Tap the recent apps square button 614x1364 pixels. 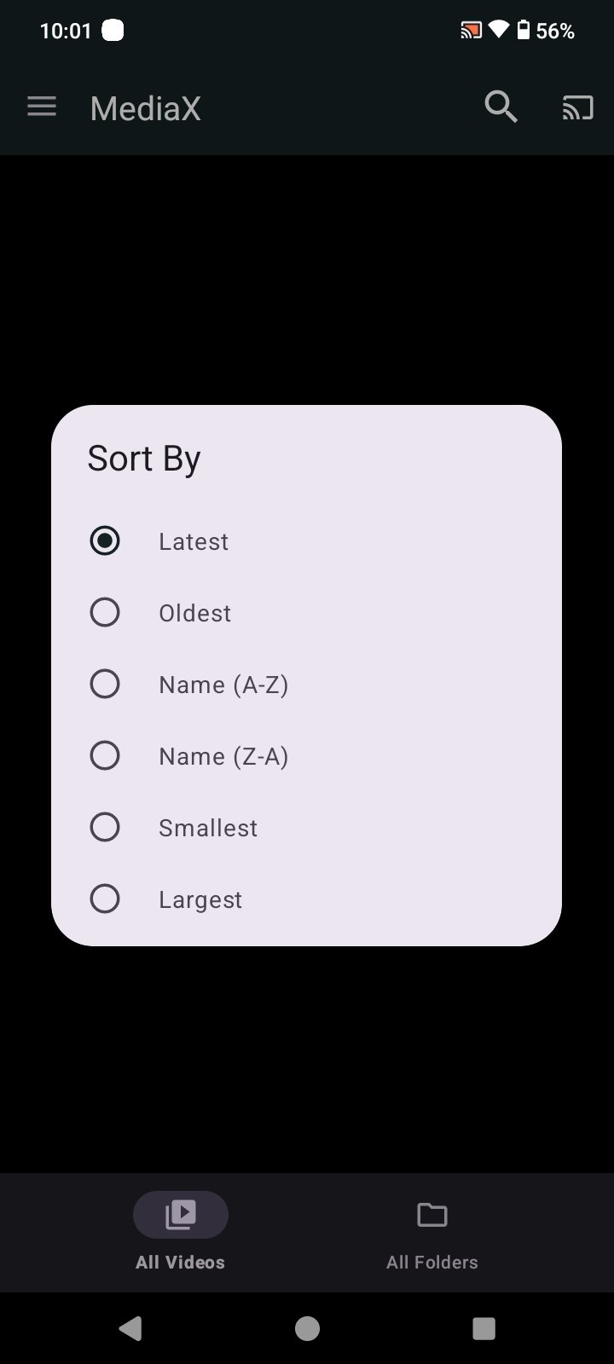[x=484, y=1328]
